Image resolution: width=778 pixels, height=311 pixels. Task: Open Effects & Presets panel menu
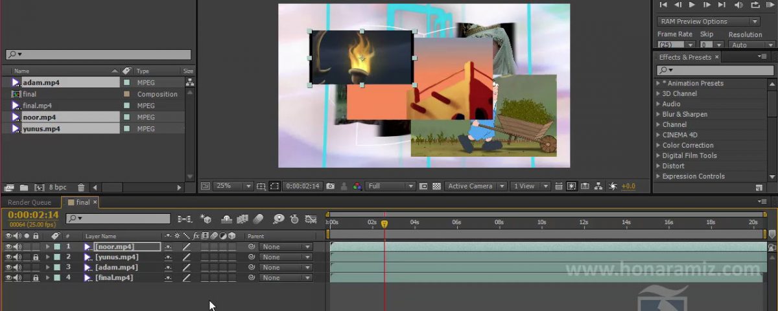(763, 57)
